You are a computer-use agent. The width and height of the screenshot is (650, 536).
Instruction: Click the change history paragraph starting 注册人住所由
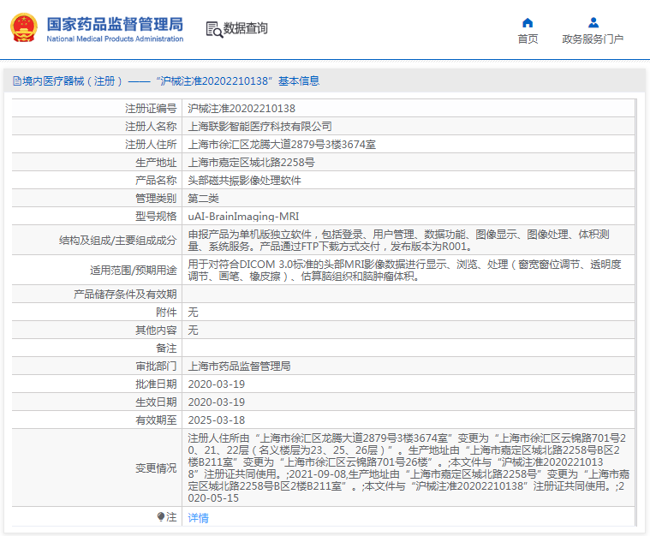click(408, 468)
